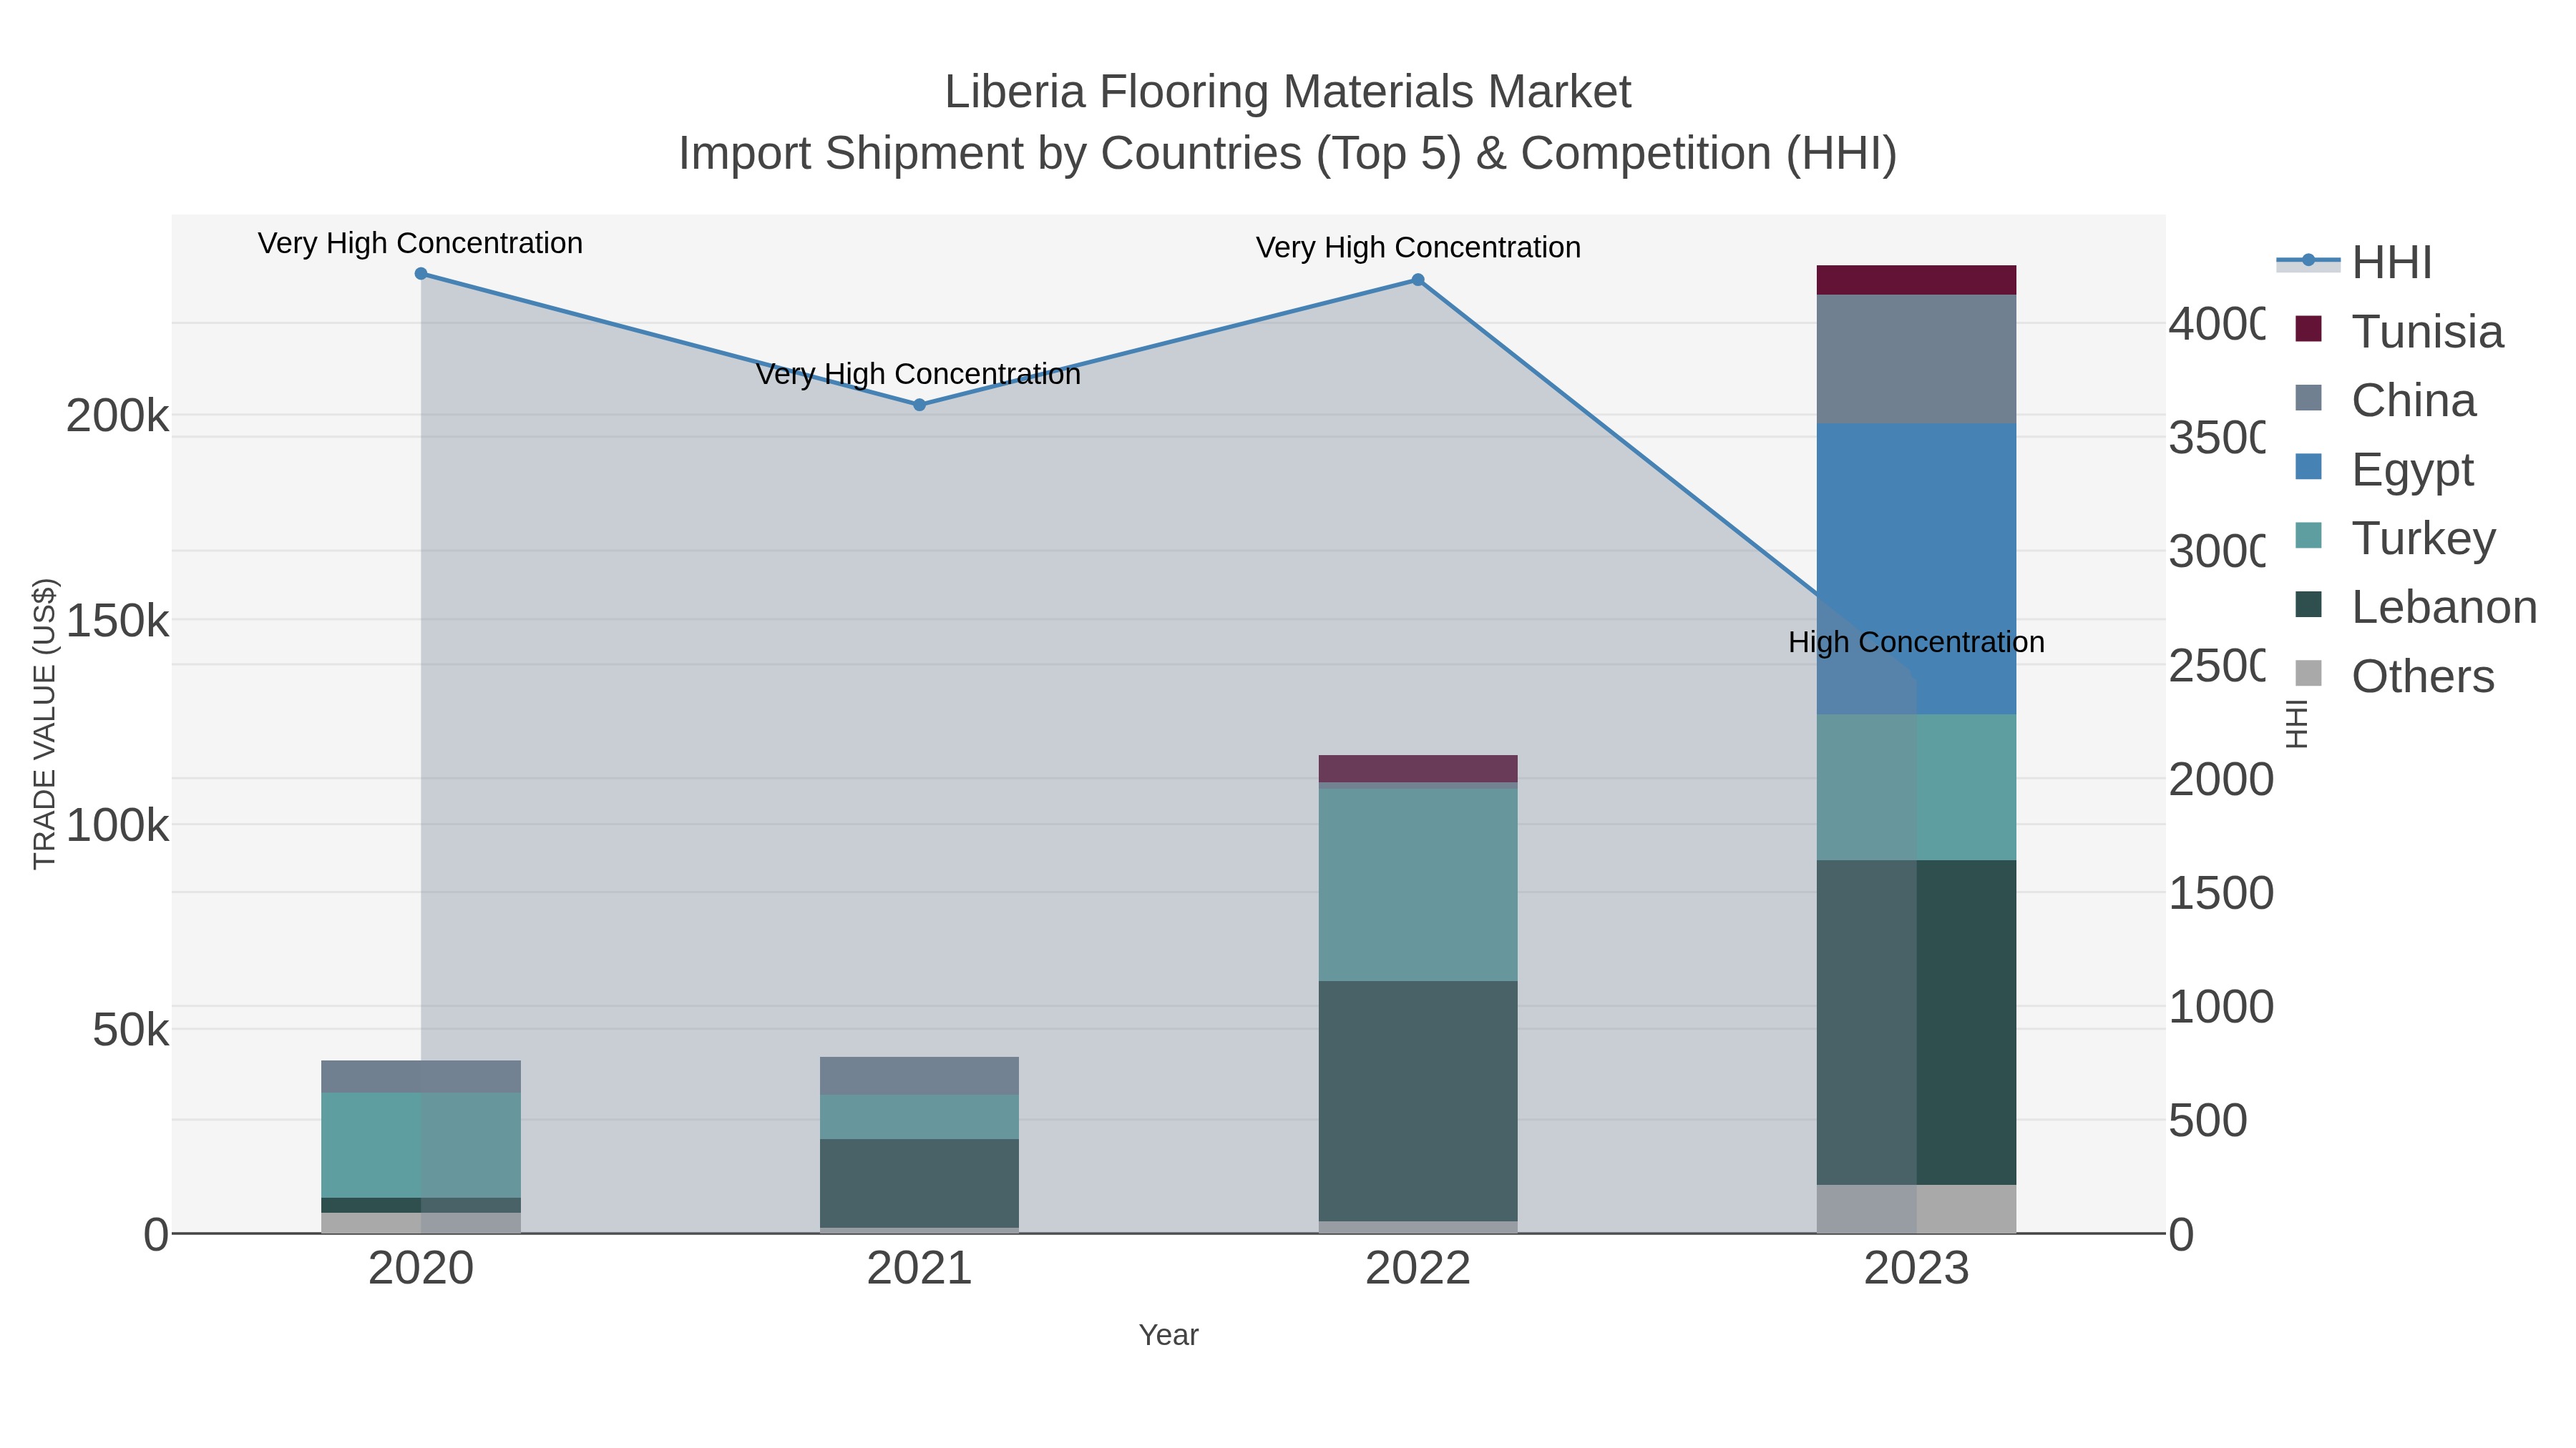Screen dimensions: 2576x1448
Task: Click the Others gray legend swatch
Action: pos(2308,674)
